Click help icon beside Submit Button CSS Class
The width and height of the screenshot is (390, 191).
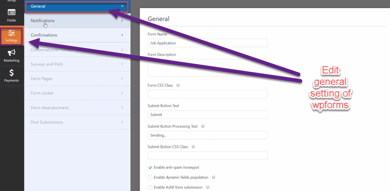(193, 147)
